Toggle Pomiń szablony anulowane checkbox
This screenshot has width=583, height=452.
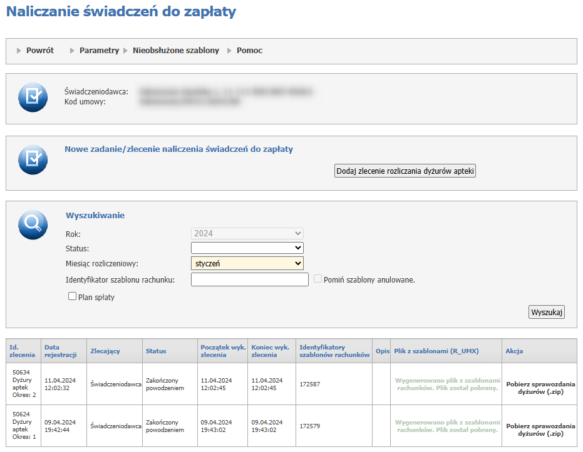point(318,279)
